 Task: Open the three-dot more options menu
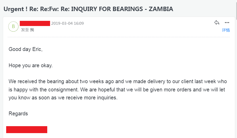tap(227, 23)
